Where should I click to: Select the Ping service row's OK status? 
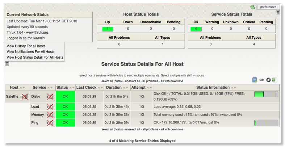65,123
